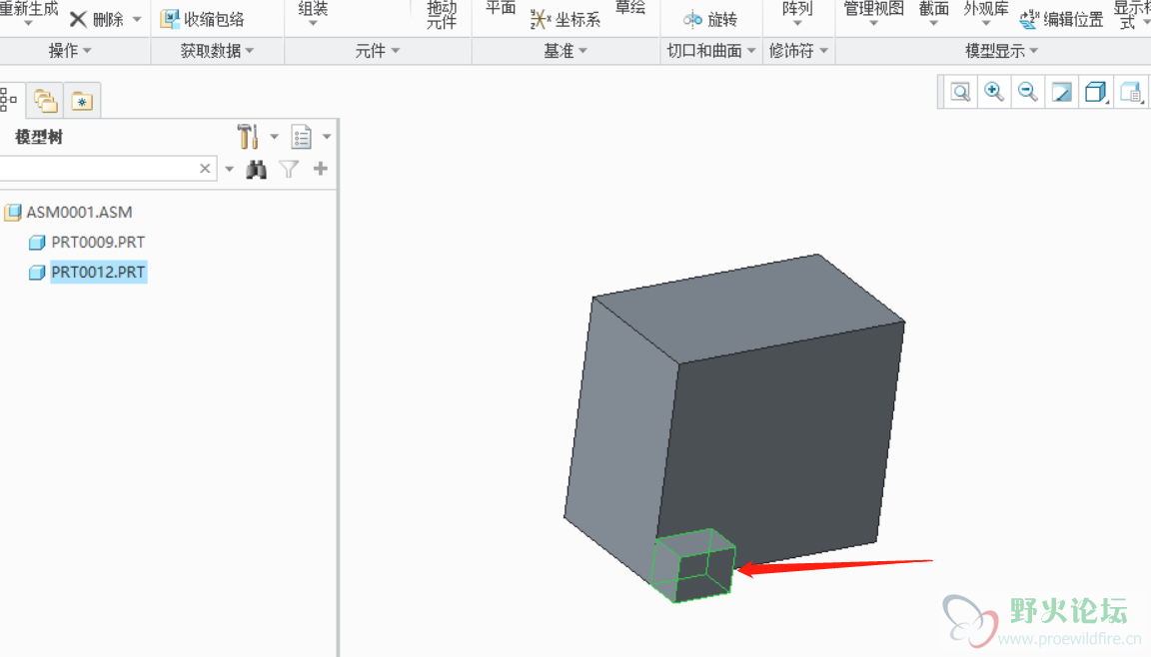Click the zoom in magnifier icon
This screenshot has width=1151, height=657.
(994, 92)
